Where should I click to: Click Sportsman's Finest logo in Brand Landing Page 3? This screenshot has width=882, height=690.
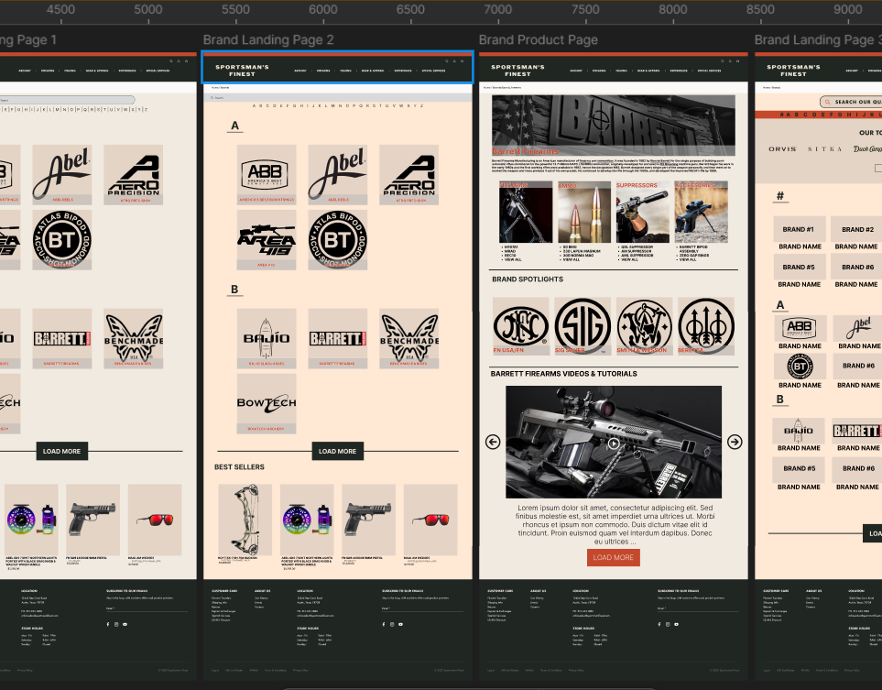point(793,71)
